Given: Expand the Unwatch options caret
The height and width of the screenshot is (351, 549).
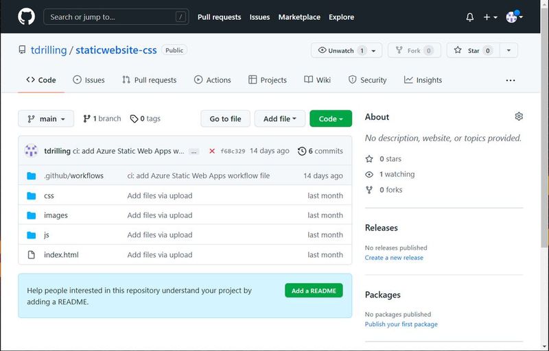Looking at the screenshot, I should [x=374, y=50].
